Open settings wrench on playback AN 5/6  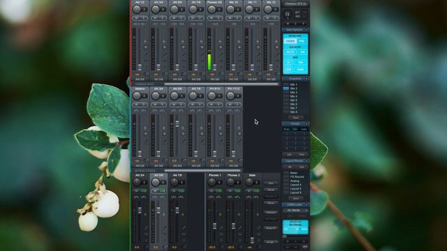click(183, 141)
